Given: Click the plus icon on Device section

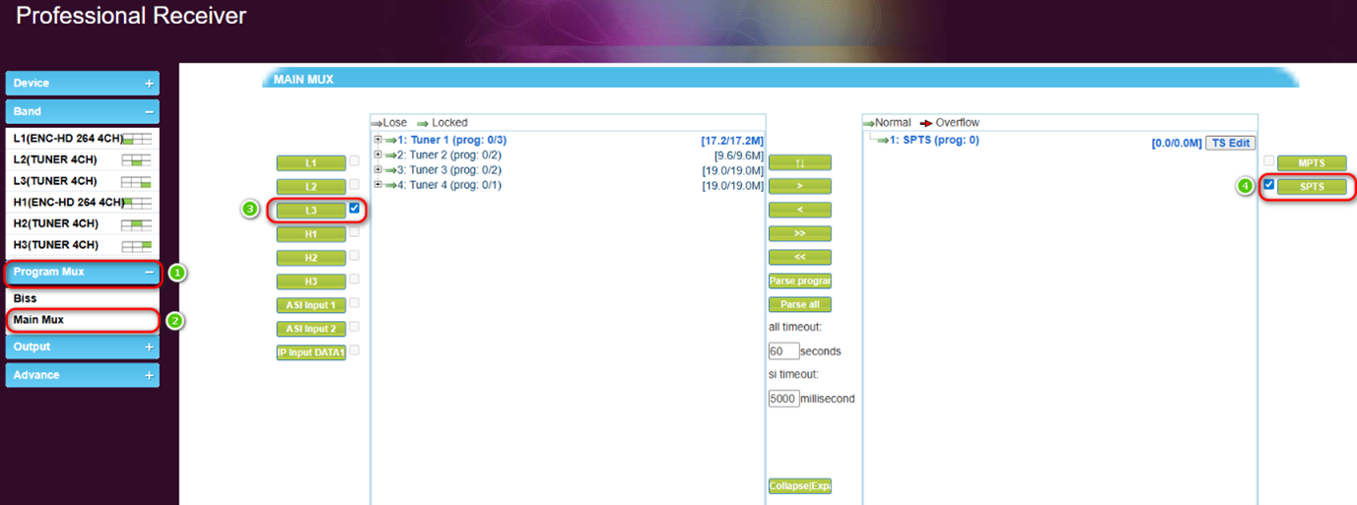Looking at the screenshot, I should tap(149, 84).
